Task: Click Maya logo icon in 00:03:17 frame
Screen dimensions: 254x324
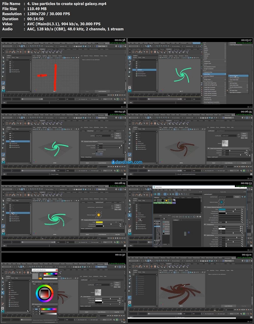Action: point(130,91)
